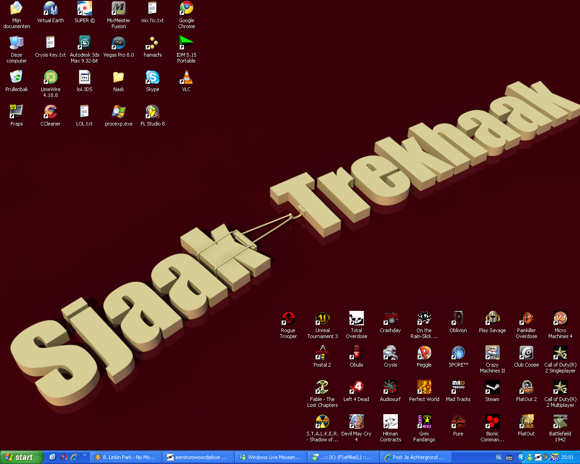This screenshot has height=464, width=580.
Task: Select the FlatOut 2 game icon
Action: click(x=527, y=387)
